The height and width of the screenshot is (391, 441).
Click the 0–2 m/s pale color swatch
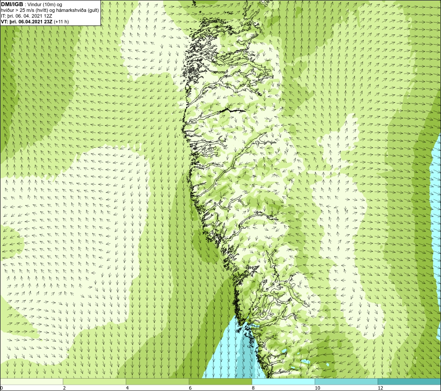click(x=31, y=381)
